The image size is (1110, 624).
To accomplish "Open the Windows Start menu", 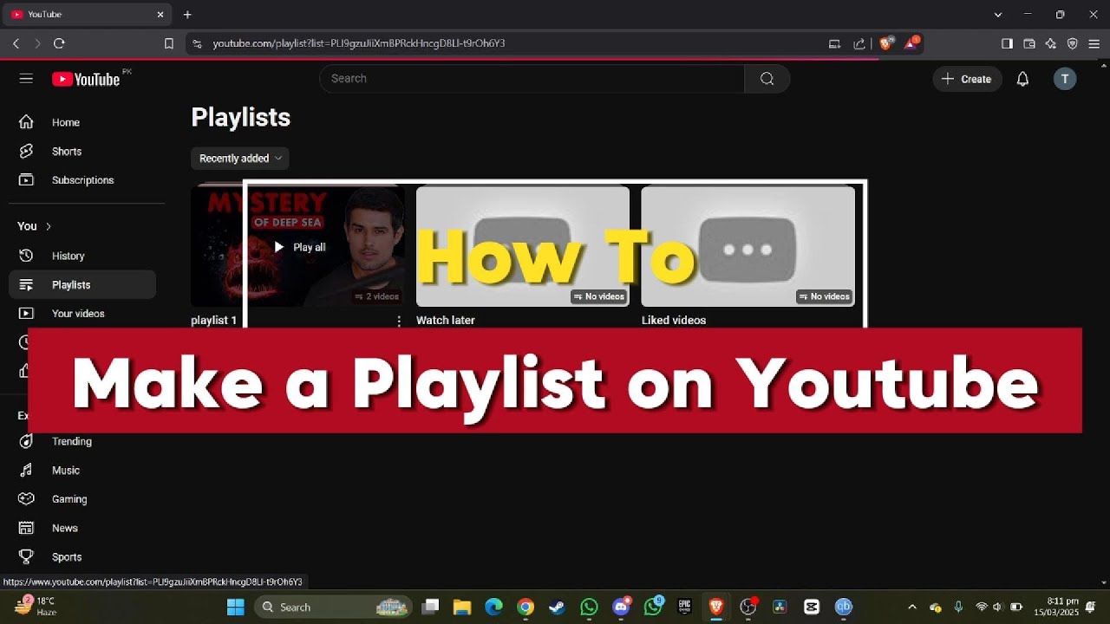I will tap(235, 607).
